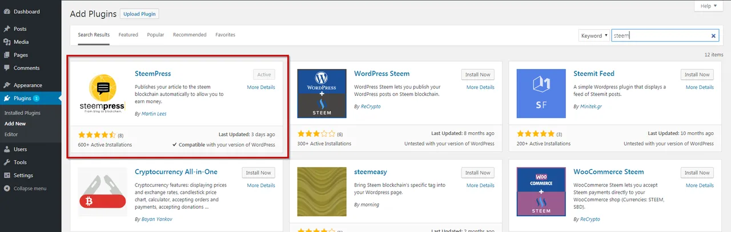Click the Collapse menu arrow icon
Image resolution: width=731 pixels, height=232 pixels.
coord(7,188)
